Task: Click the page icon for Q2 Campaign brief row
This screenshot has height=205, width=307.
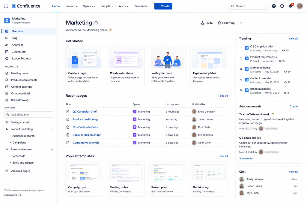Action: tap(68, 112)
